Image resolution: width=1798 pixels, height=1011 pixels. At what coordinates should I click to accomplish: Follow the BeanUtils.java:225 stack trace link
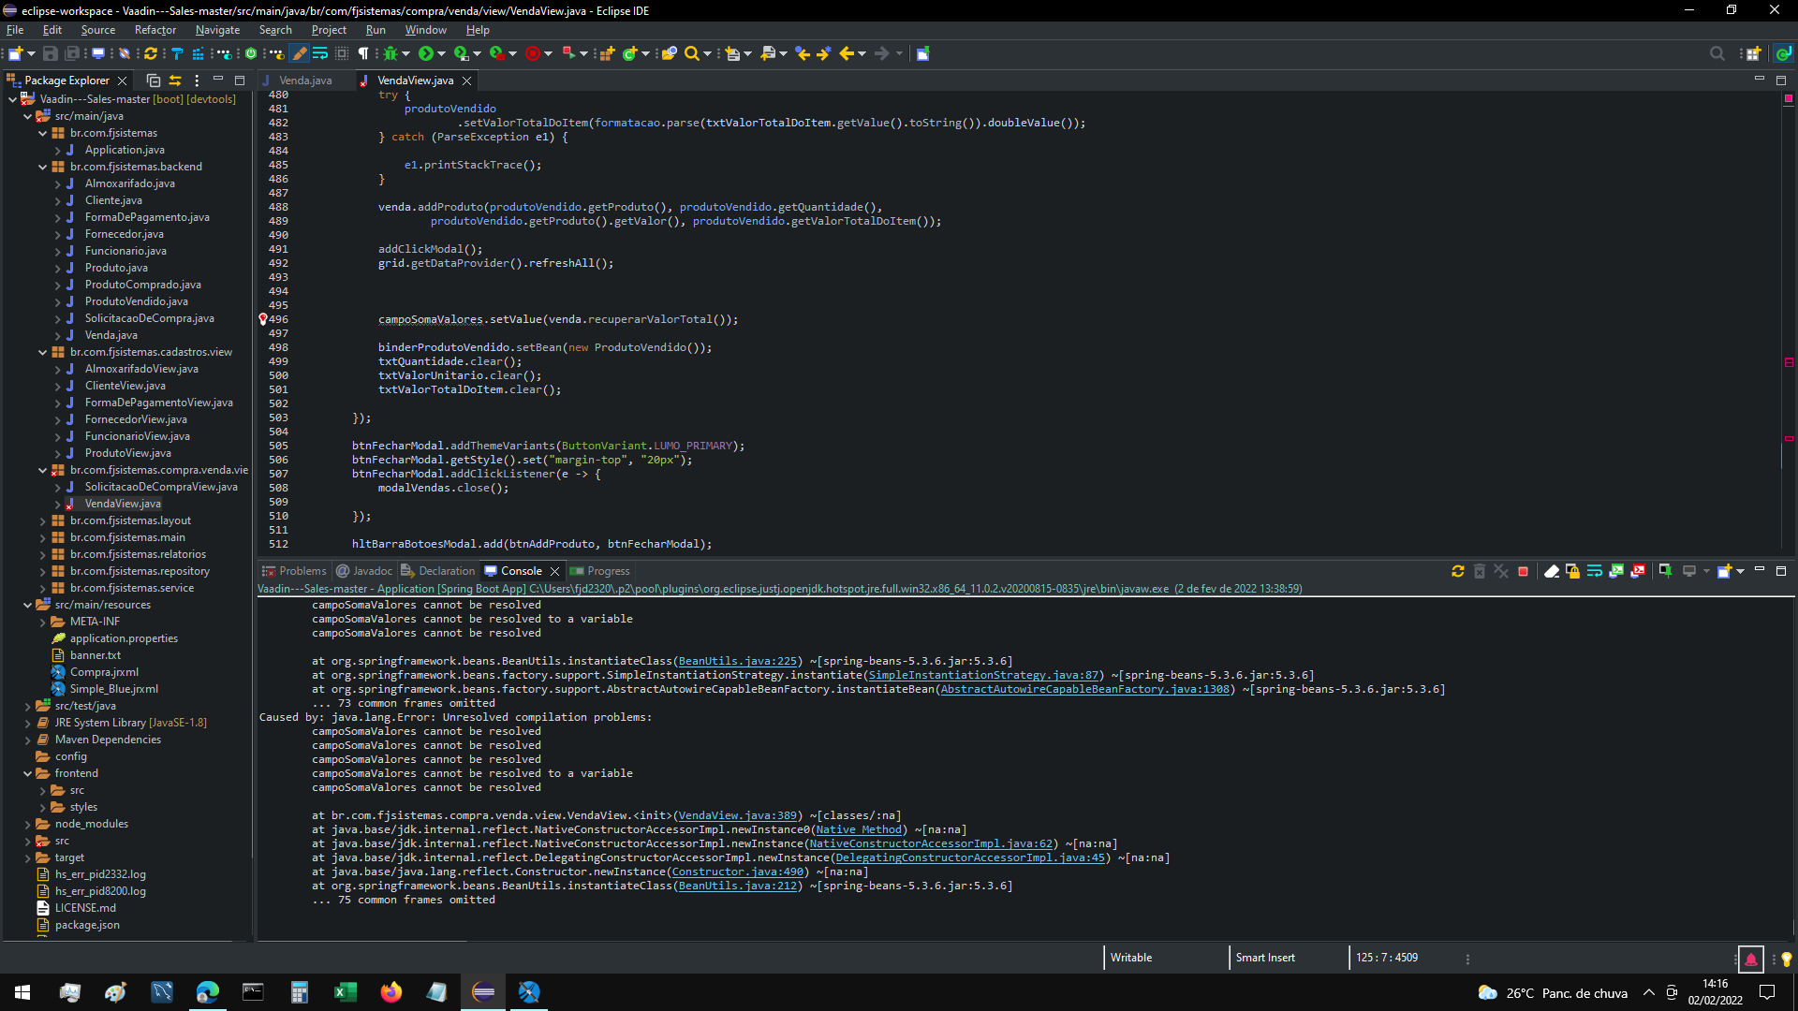click(x=738, y=661)
